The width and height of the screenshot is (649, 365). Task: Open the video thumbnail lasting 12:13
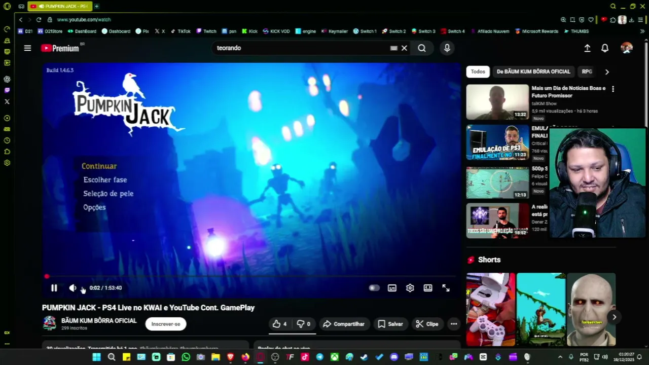pos(497,182)
